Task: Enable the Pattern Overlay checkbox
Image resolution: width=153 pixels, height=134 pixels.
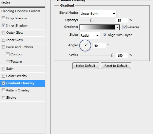Action: coord(3,90)
